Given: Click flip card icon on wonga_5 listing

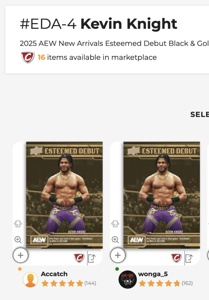Looking at the screenshot, I should [x=115, y=224].
